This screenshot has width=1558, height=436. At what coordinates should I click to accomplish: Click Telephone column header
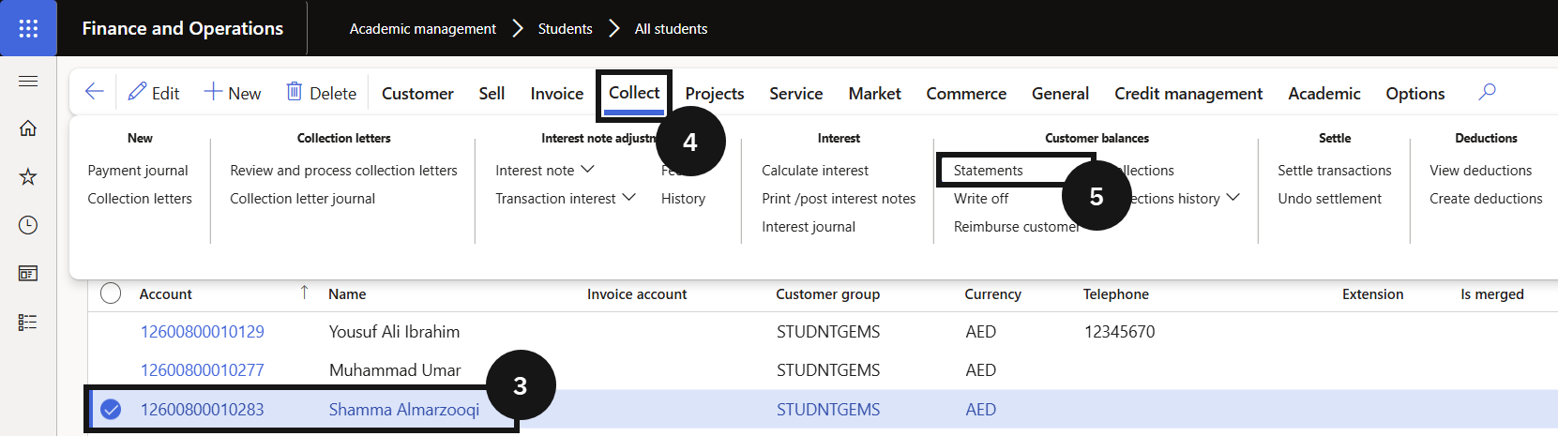[x=1115, y=294]
